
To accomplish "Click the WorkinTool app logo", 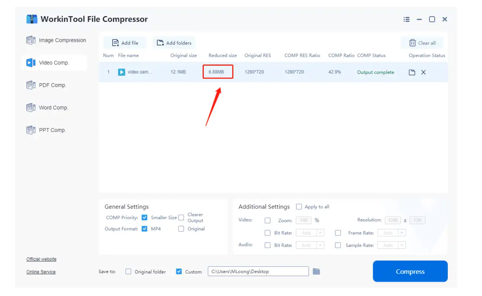I will 32,19.
